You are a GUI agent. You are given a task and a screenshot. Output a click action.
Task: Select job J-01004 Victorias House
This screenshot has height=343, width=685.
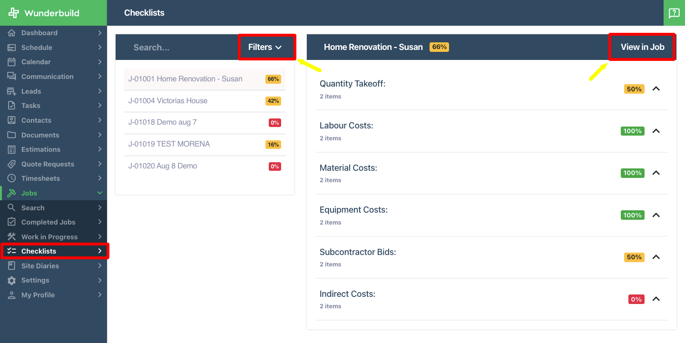point(205,101)
